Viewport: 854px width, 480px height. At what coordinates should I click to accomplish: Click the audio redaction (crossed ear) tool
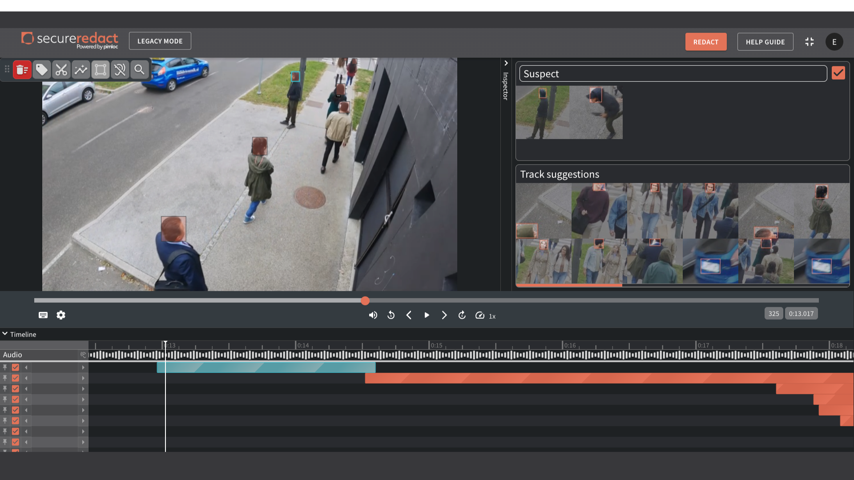(120, 70)
